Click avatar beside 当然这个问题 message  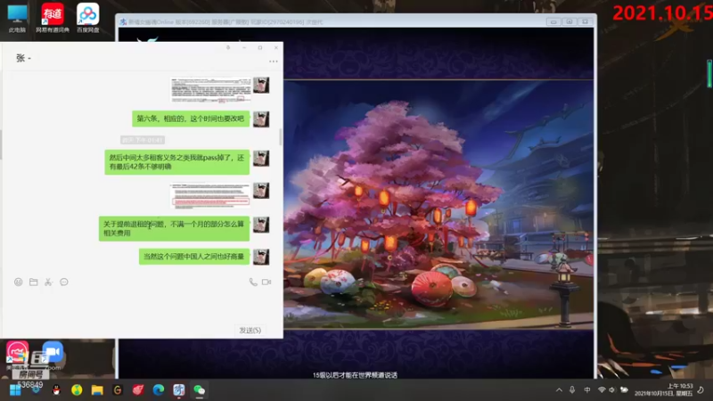pyautogui.click(x=261, y=257)
